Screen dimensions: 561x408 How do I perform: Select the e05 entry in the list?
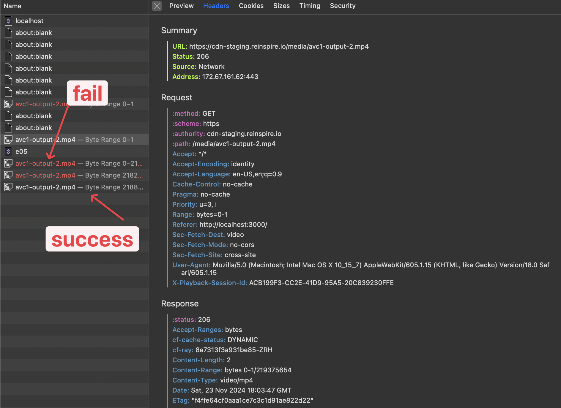coord(21,151)
